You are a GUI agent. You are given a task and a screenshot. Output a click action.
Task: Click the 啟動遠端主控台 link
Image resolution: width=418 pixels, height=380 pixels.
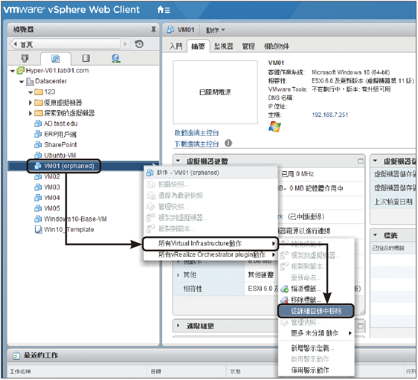[197, 133]
